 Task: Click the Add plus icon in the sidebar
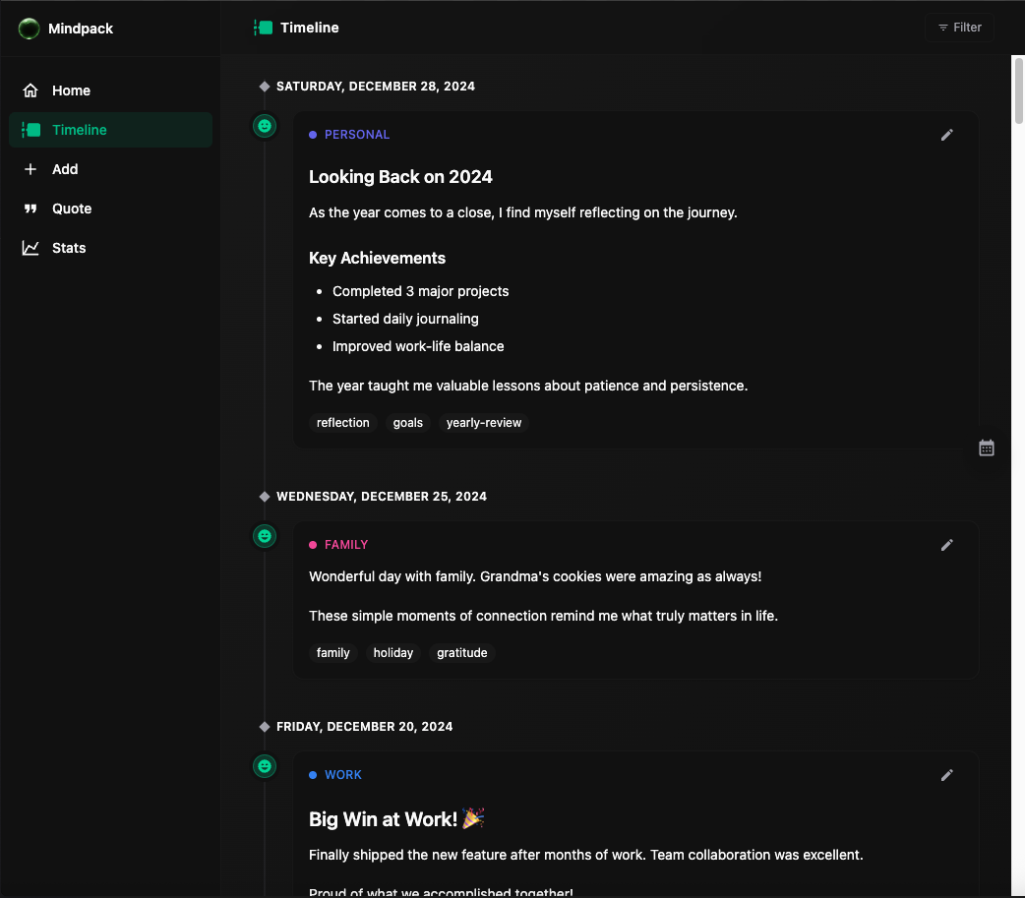[30, 169]
